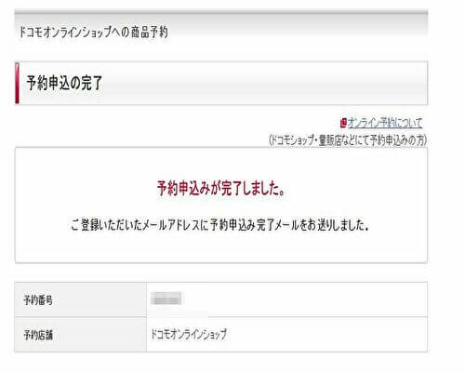Click empty space right of the store name value
Image resolution: width=465 pixels, height=372 pixels.
pos(325,335)
